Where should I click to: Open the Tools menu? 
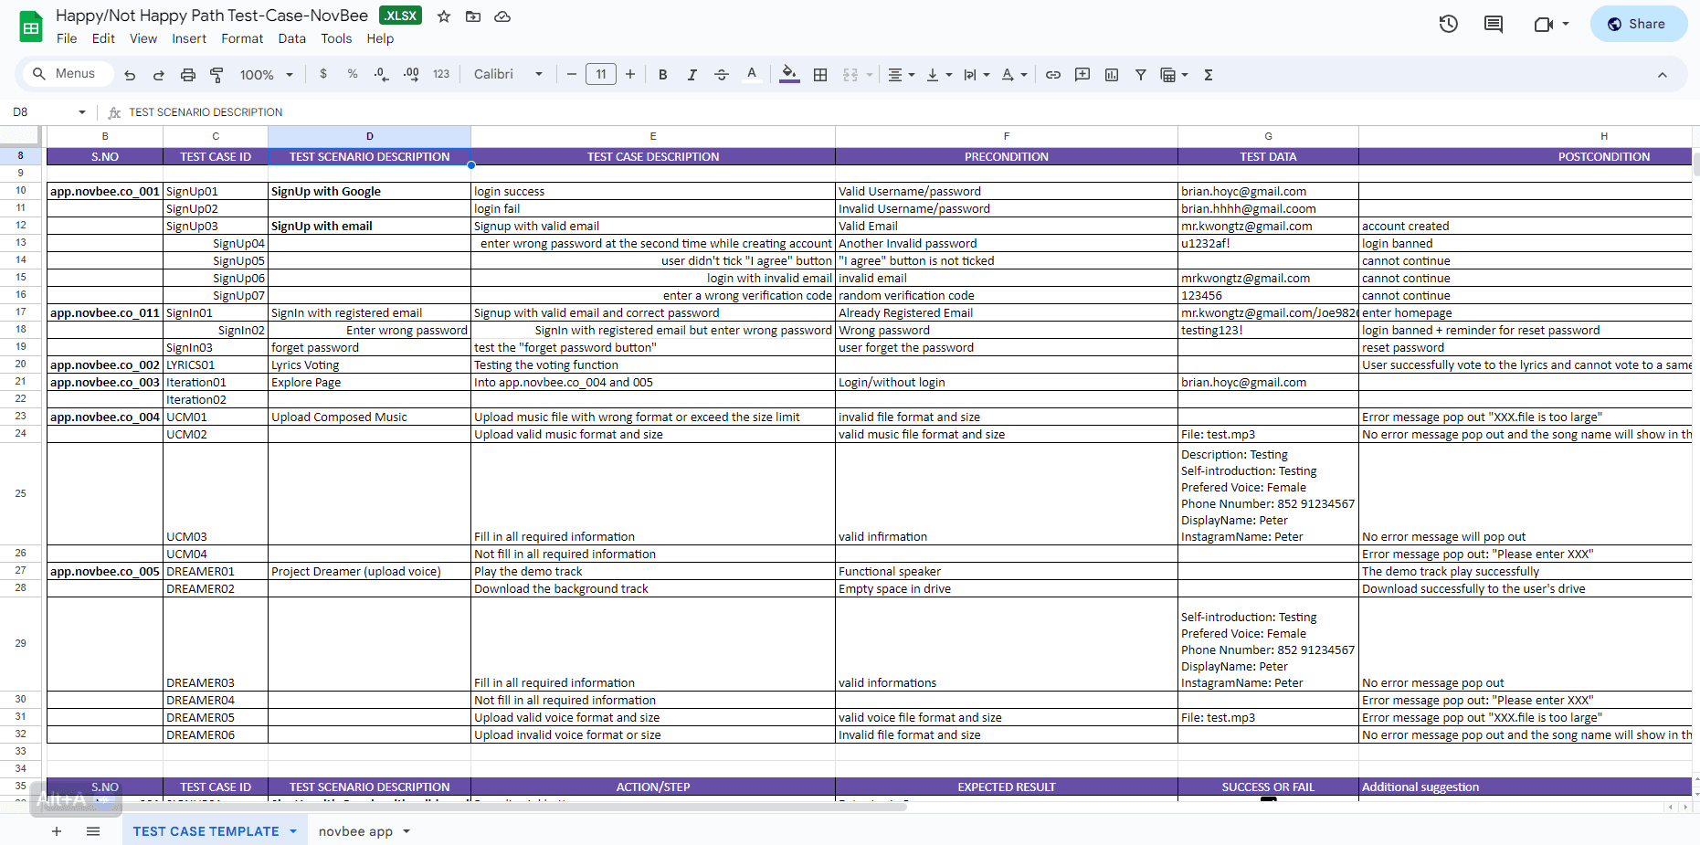336,38
